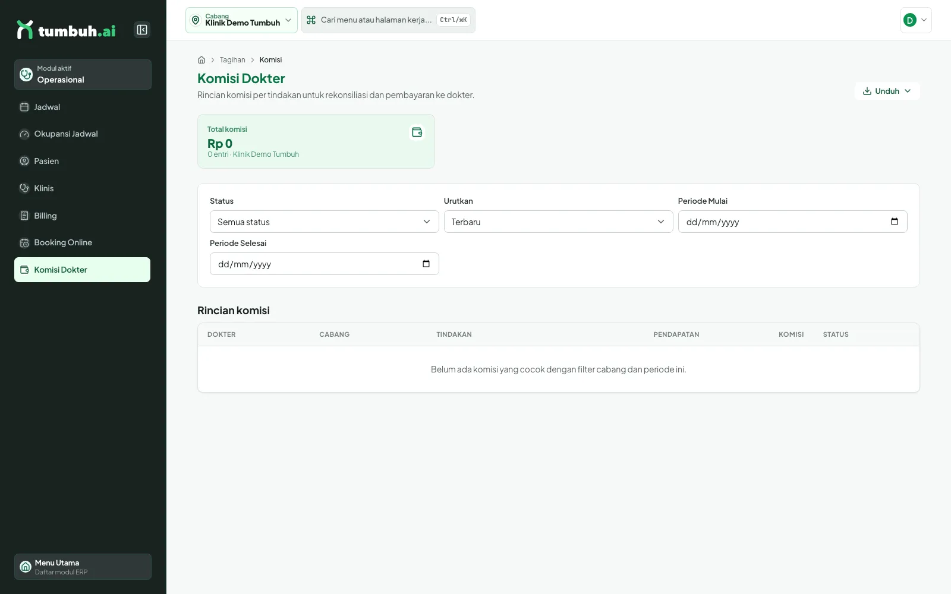This screenshot has height=594, width=951.
Task: Go to Okupansi Jadwal in sidebar
Action: click(x=82, y=134)
